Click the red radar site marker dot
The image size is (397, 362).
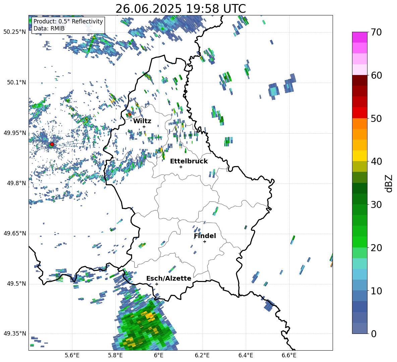[x=52, y=144]
